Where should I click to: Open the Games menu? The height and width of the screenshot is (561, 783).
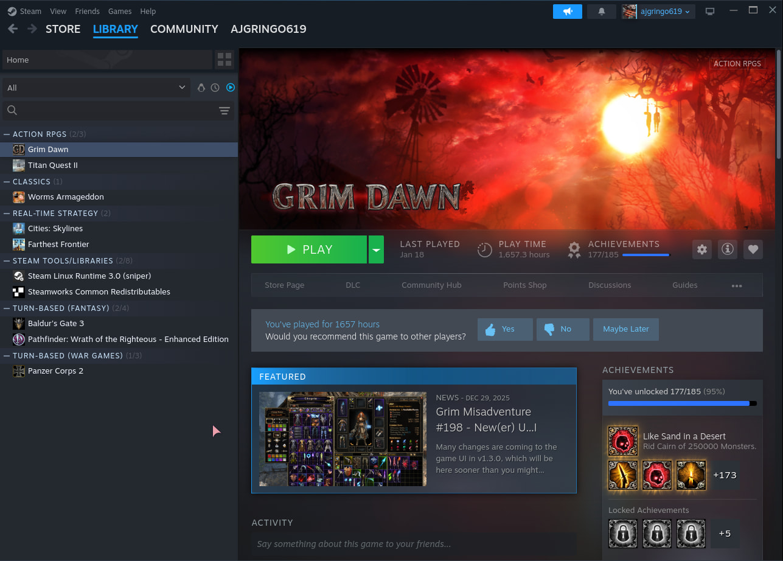(120, 12)
